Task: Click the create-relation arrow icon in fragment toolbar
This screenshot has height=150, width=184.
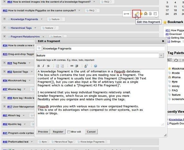Action: click(126, 14)
